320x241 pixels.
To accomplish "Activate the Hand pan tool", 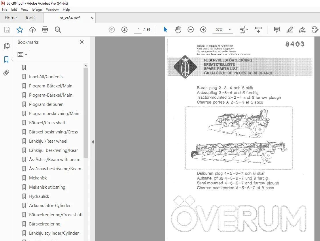I will click(x=178, y=30).
